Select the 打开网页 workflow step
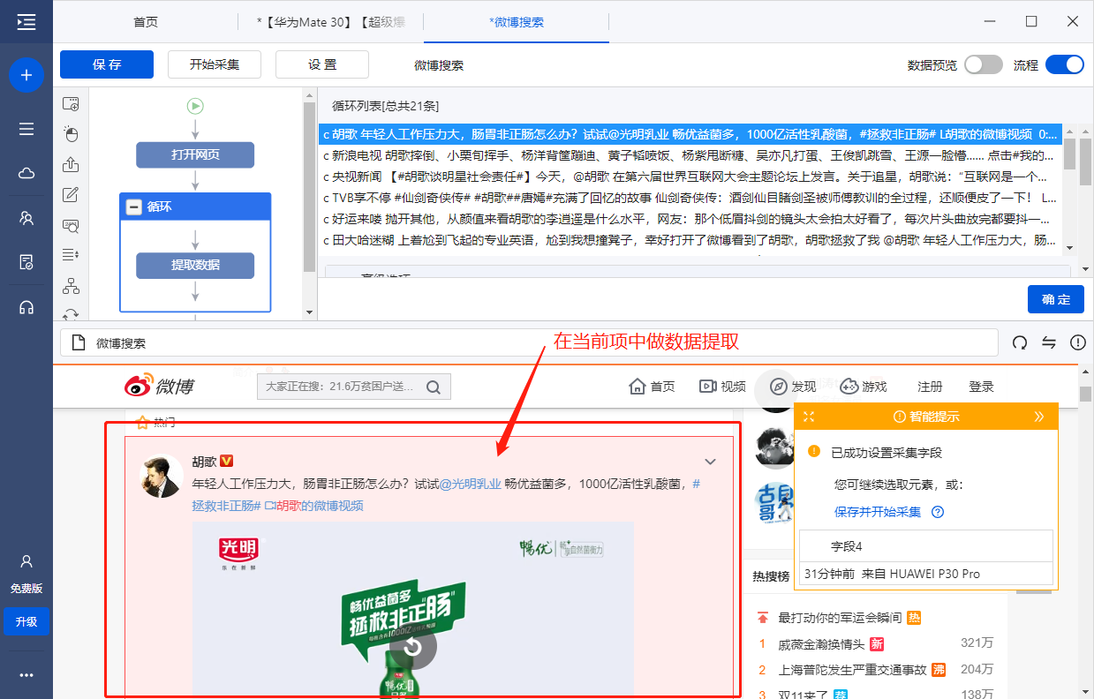Screen dimensions: 1094x699 (195, 155)
